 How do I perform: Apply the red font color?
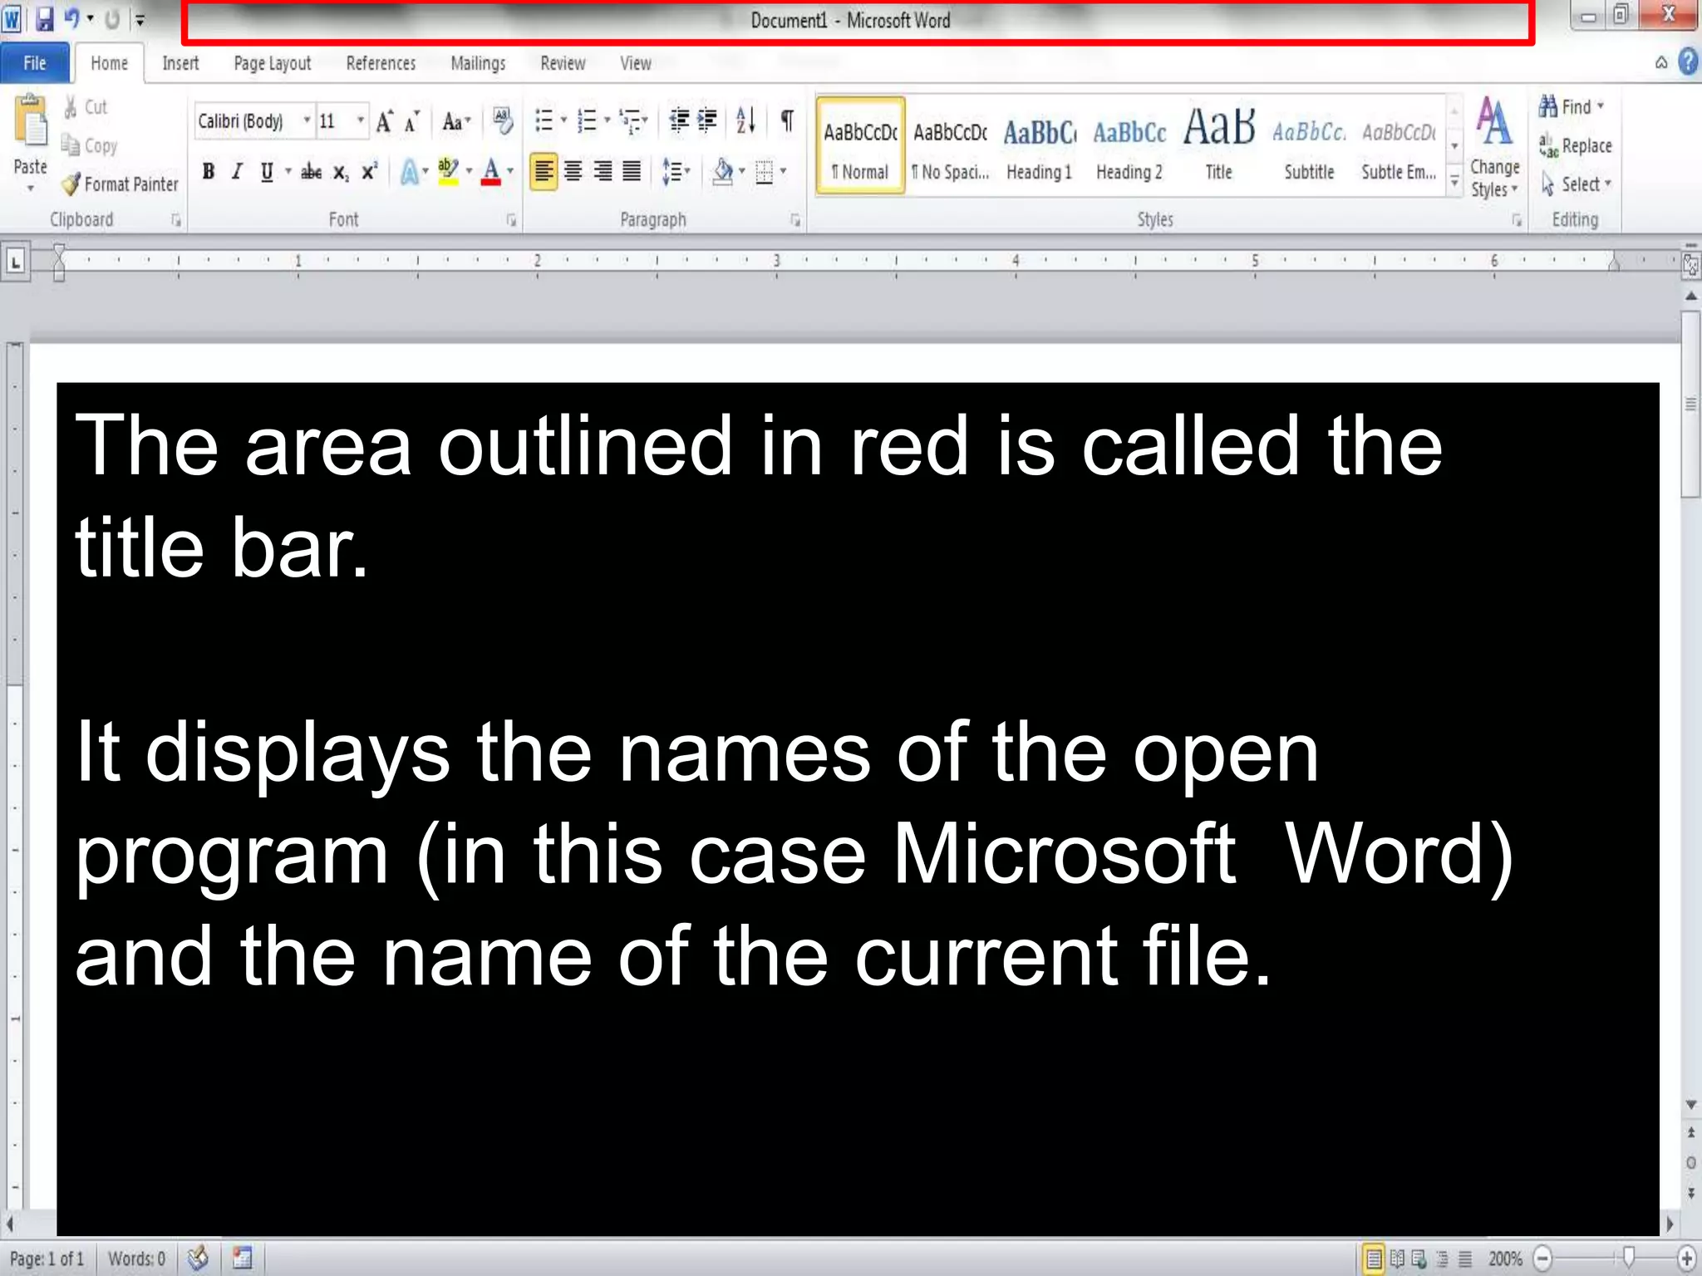[x=491, y=172]
